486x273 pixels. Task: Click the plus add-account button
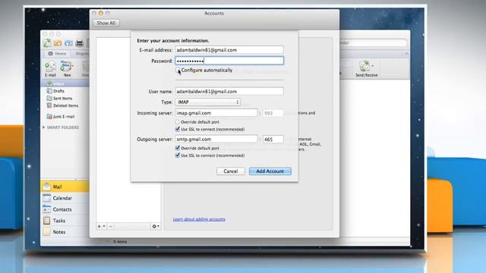(x=101, y=227)
